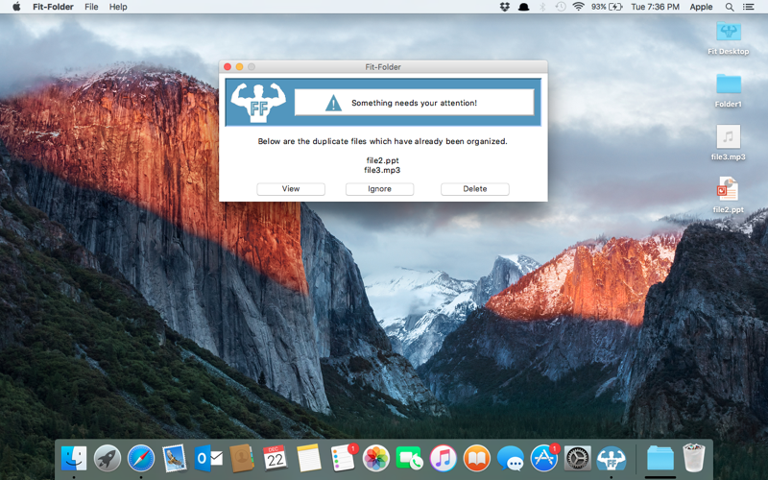Viewport: 768px width, 480px height.
Task: Open the Apple logo menu
Action: (16, 7)
